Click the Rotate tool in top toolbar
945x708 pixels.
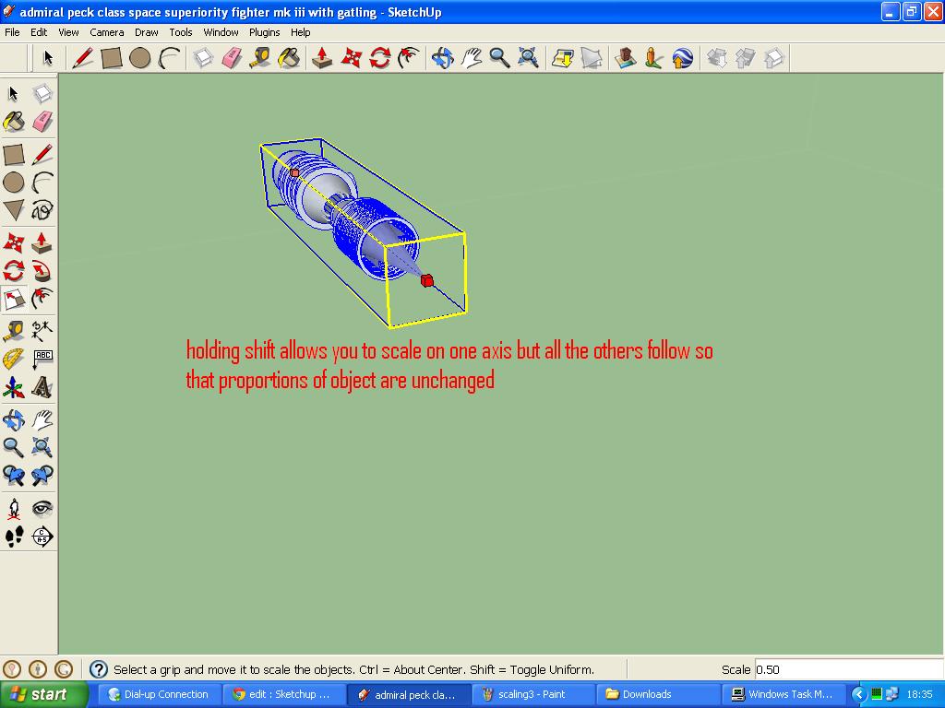pos(379,58)
